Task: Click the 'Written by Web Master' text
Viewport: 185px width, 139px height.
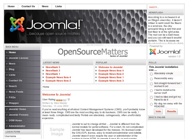Action: pyautogui.click(x=55, y=103)
